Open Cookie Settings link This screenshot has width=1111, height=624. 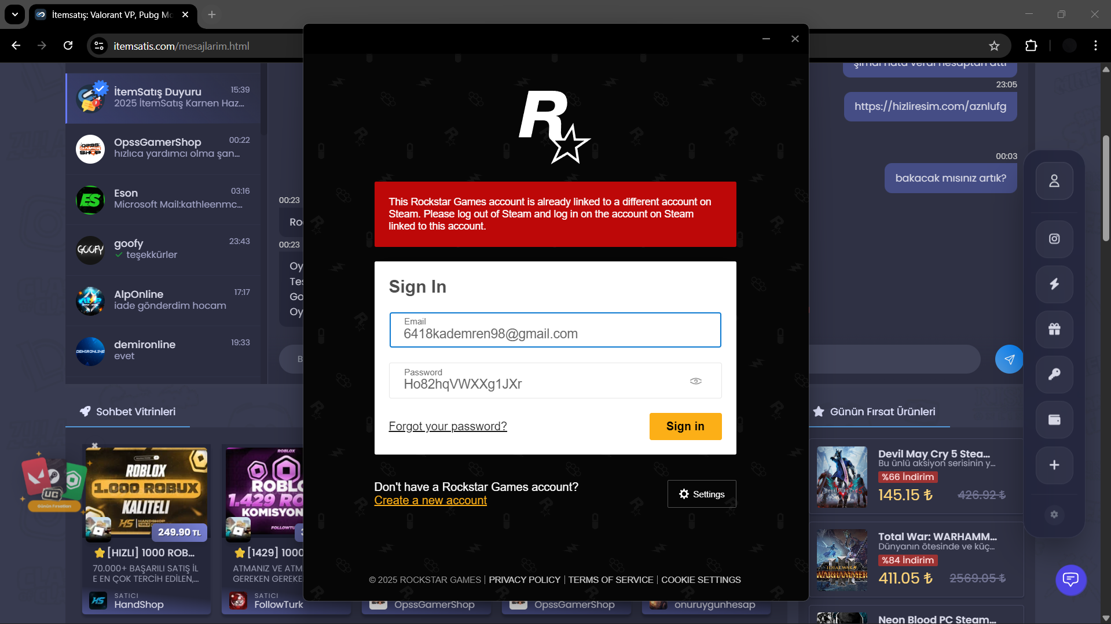tap(701, 579)
